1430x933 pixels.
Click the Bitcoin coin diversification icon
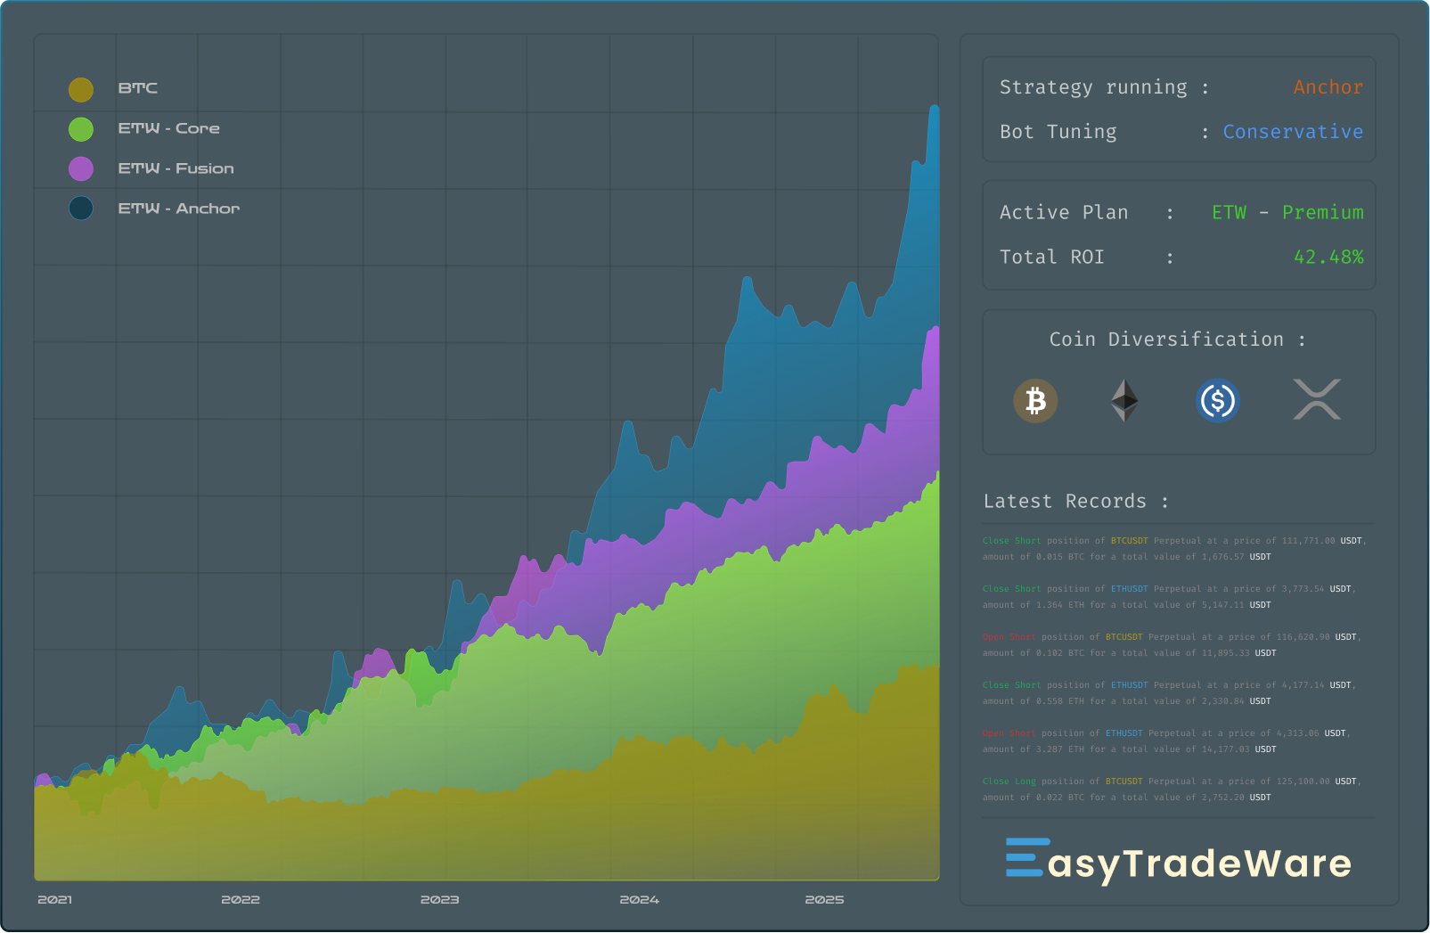coord(1034,401)
